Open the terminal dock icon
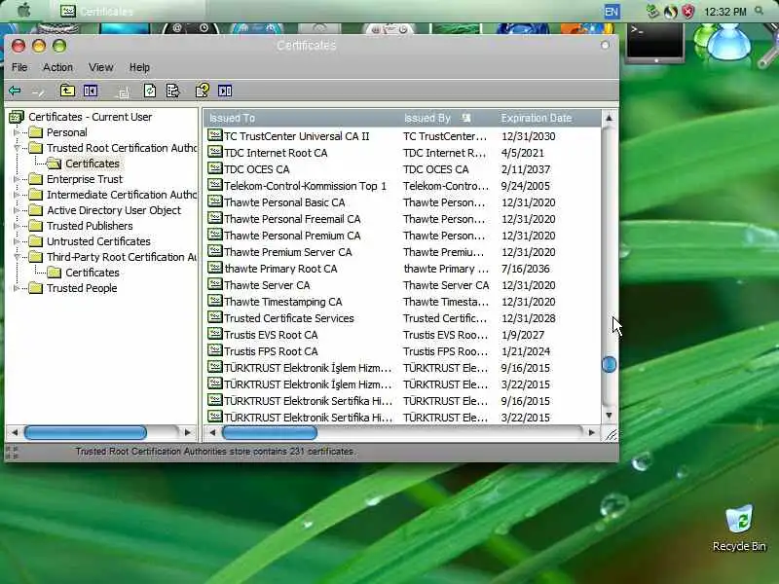 click(654, 42)
